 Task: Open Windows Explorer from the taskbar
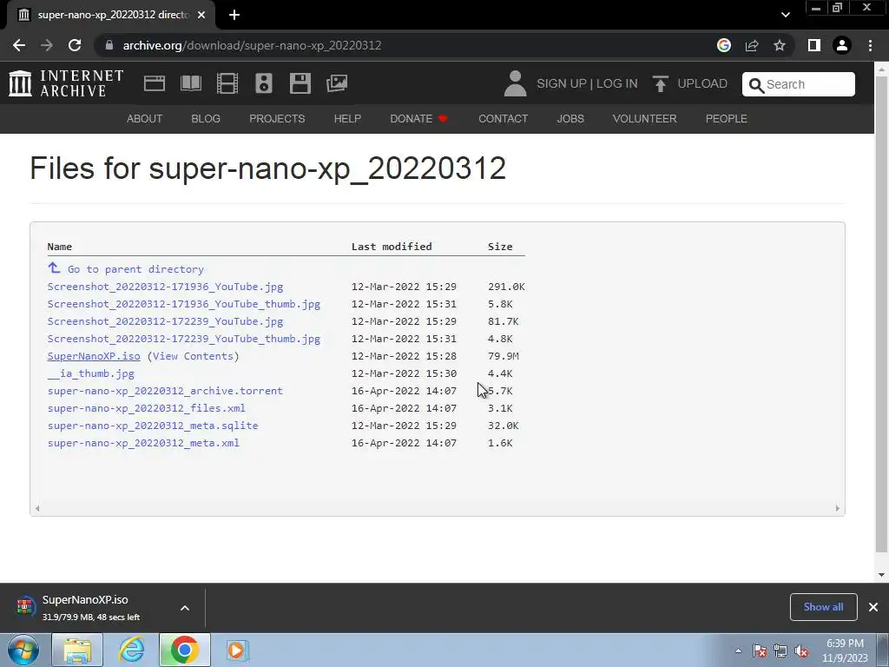tap(77, 650)
